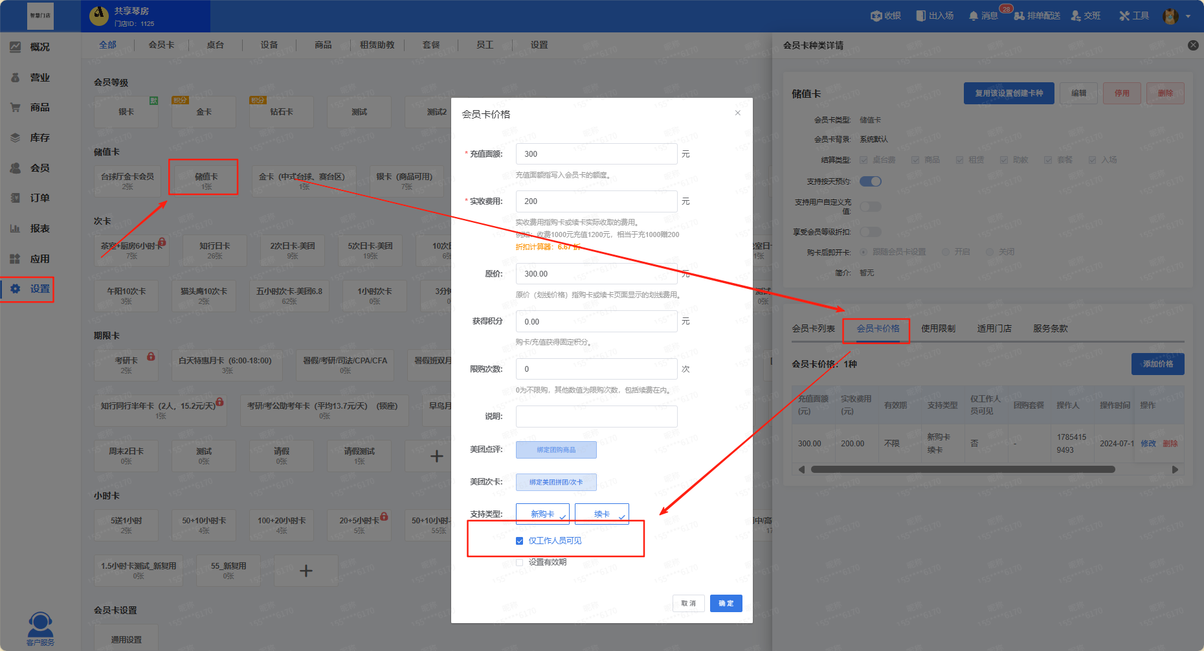
Task: Select the 开启 radio option
Action: tap(946, 252)
